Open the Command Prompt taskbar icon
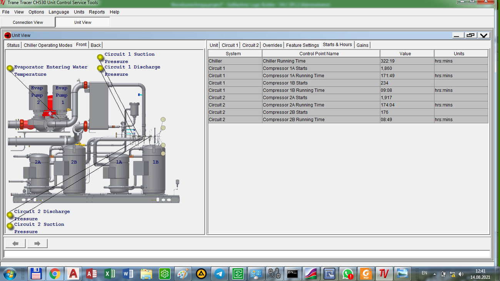The image size is (500, 281). pyautogui.click(x=293, y=274)
